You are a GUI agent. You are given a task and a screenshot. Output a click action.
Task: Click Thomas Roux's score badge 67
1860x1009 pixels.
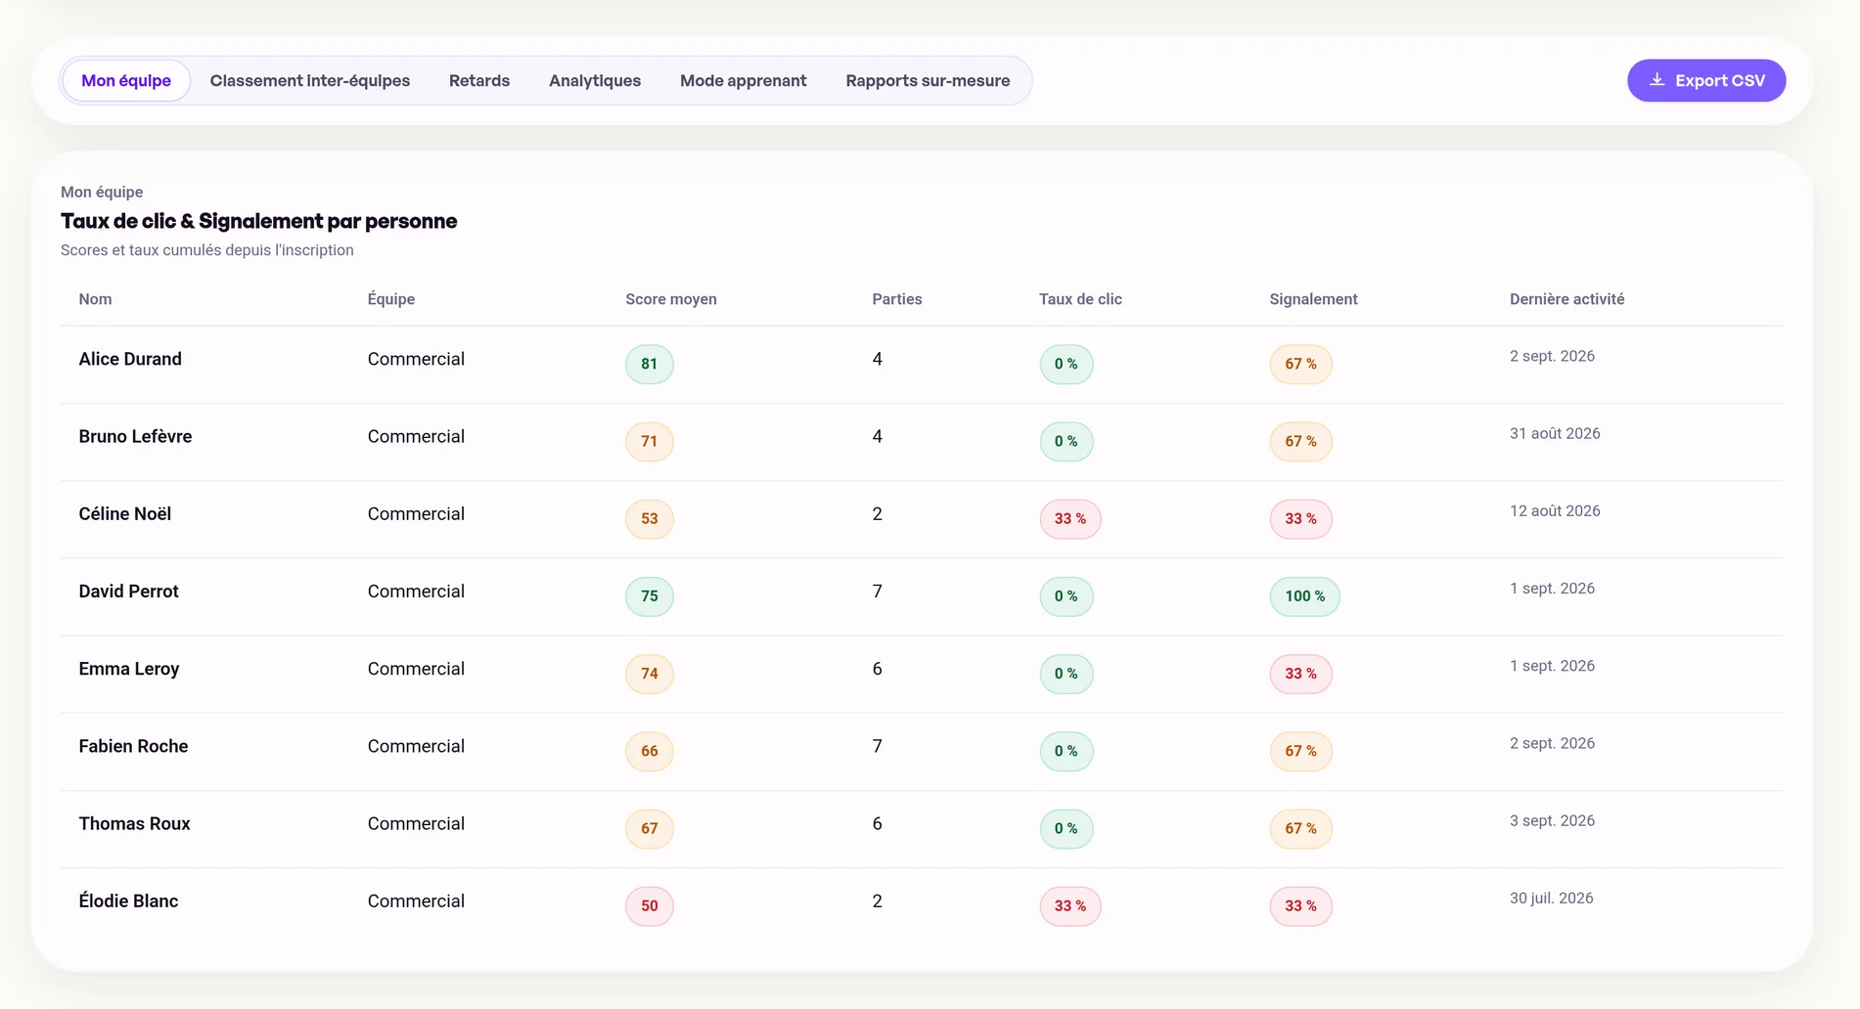(x=650, y=828)
